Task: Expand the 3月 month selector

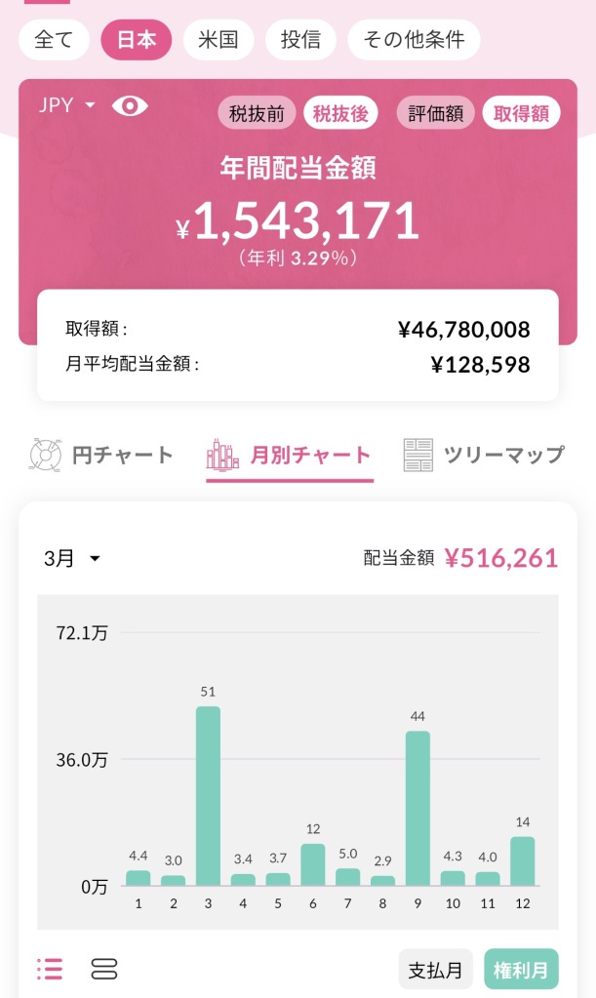Action: point(72,558)
